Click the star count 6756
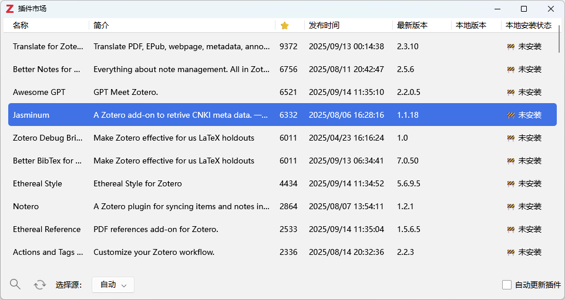Image resolution: width=565 pixels, height=300 pixels. tap(288, 69)
